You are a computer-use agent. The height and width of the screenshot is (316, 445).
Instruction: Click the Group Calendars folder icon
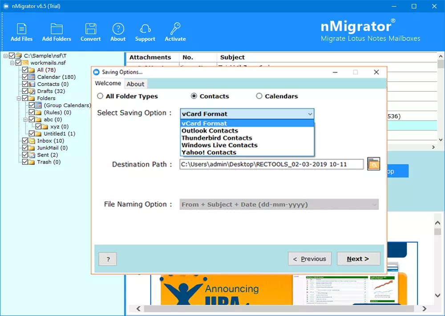pyautogui.click(x=38, y=105)
